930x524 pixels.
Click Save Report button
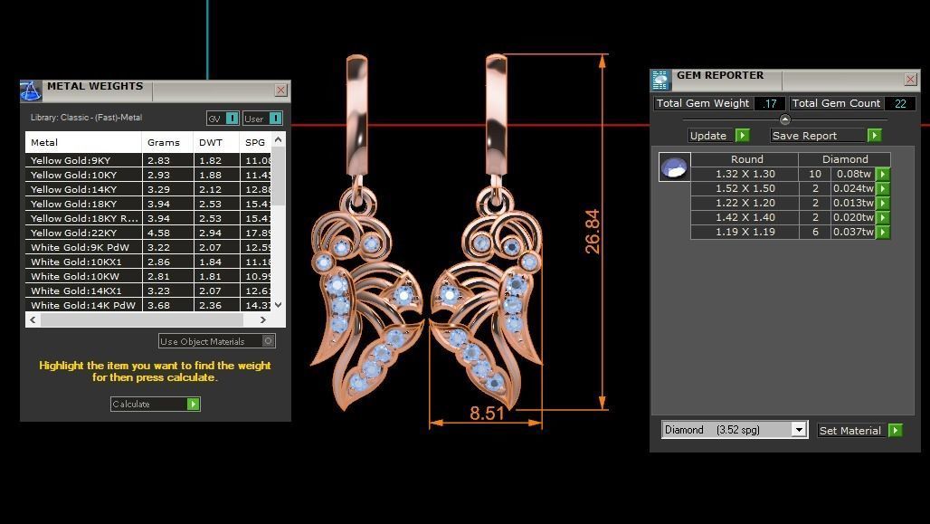(x=818, y=136)
